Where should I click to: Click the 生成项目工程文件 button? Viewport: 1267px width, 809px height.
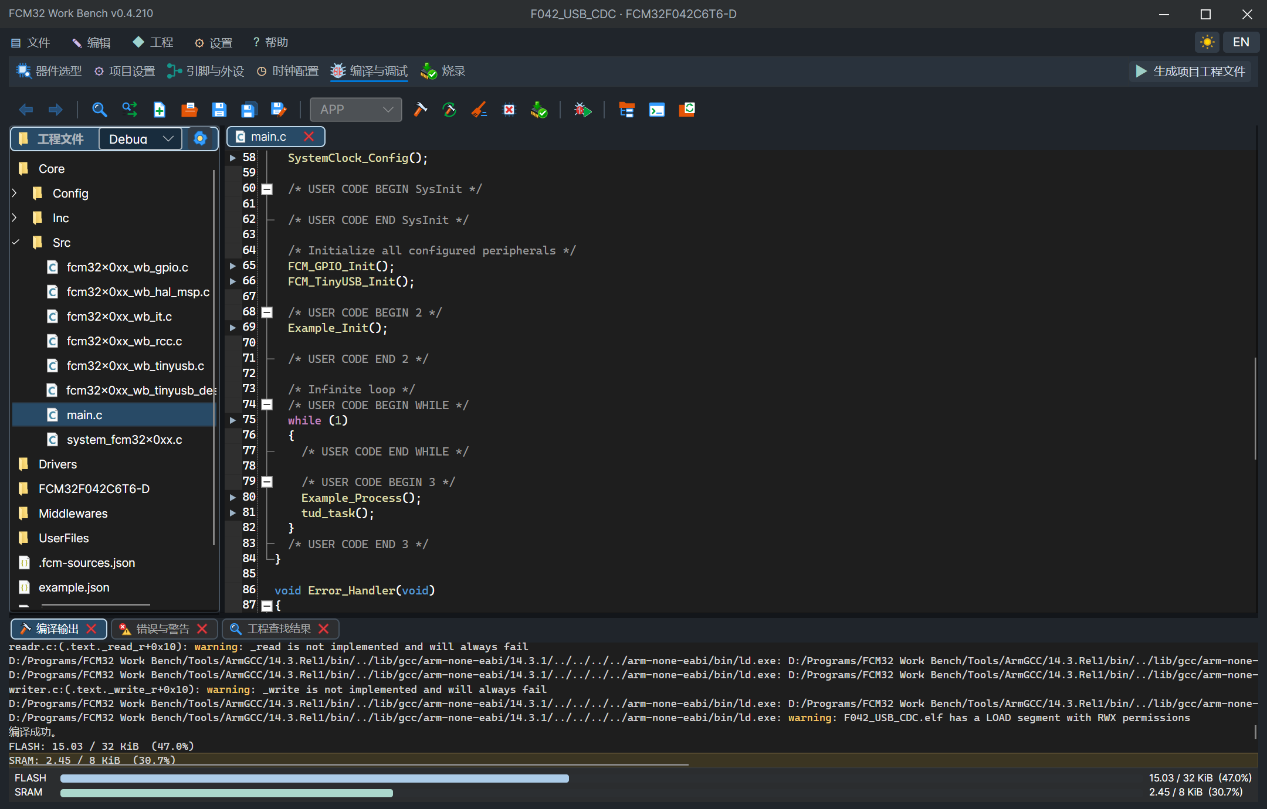[1190, 72]
